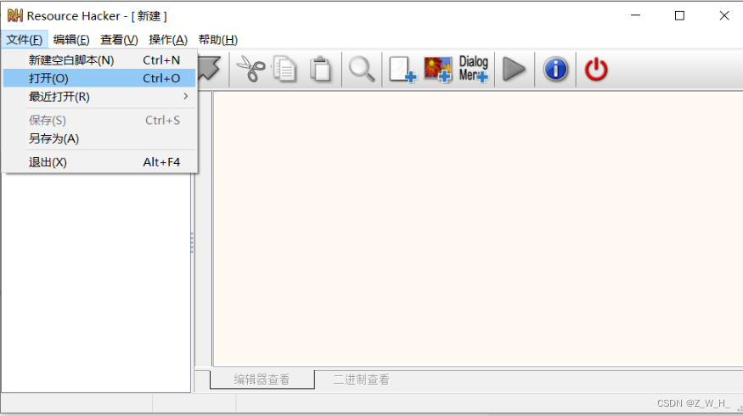Open the Dialog Merge toolbar icon
This screenshot has height=416, width=743.
coord(473,69)
